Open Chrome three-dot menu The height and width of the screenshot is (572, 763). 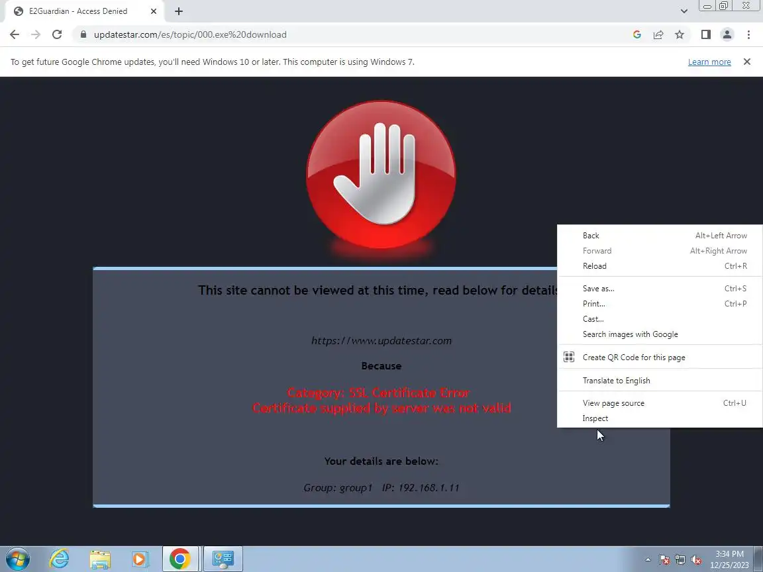click(x=748, y=34)
